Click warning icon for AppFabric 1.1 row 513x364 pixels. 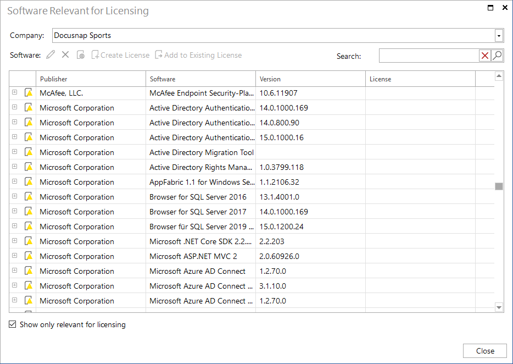pos(29,182)
